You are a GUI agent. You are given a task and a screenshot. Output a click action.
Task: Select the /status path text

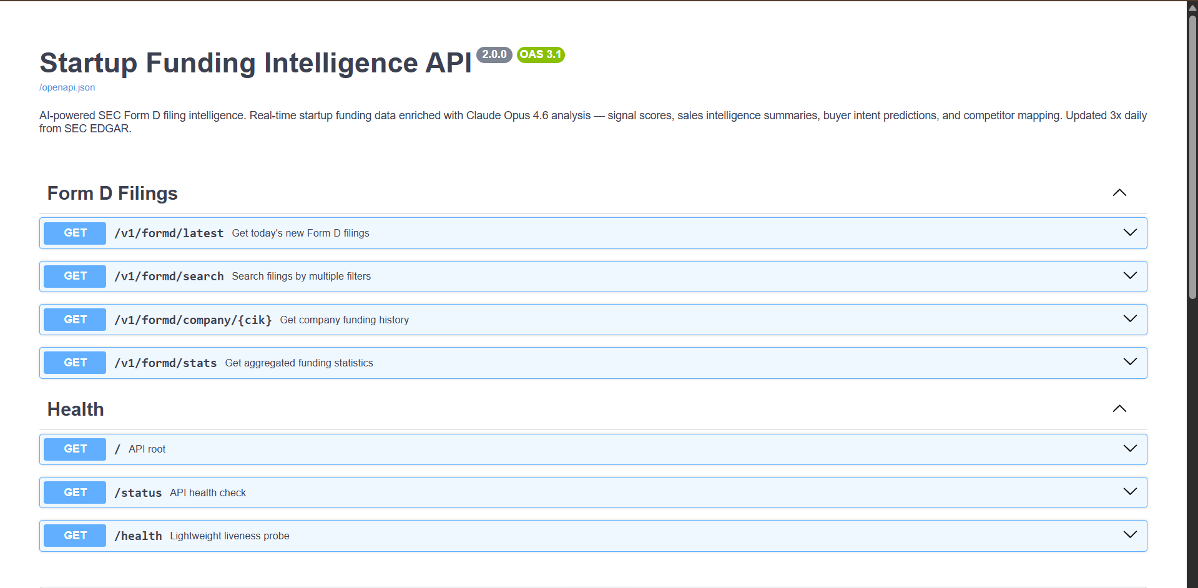click(138, 492)
